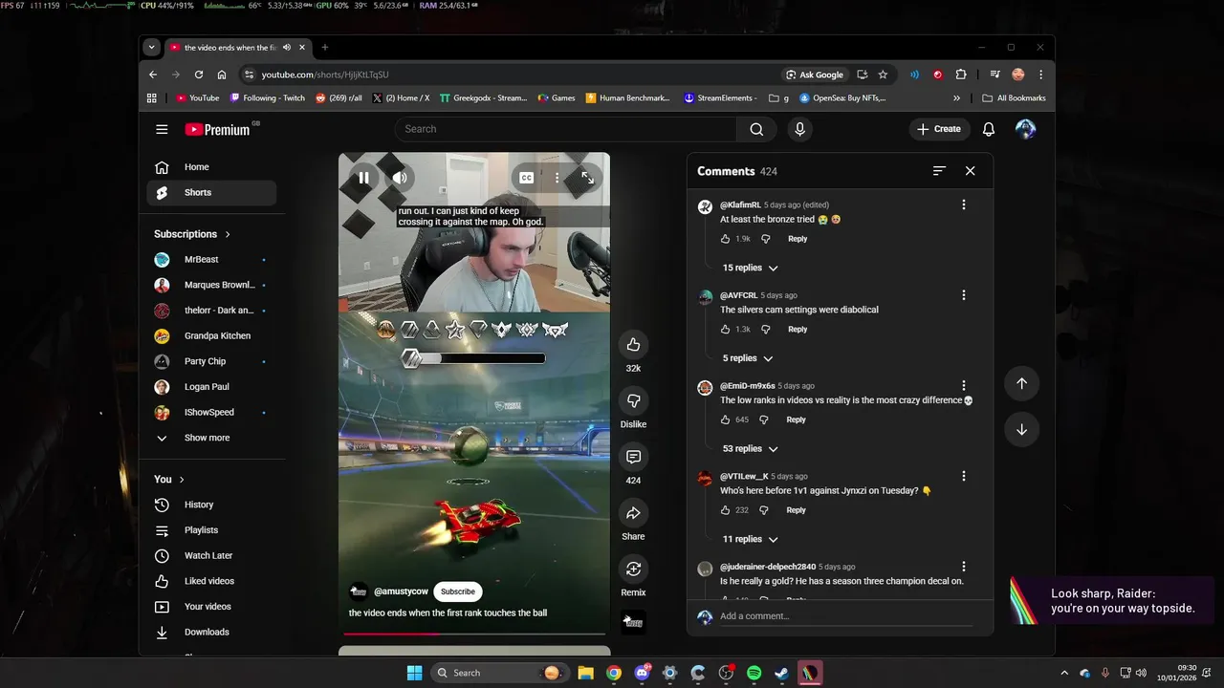Open the YouTube account avatar menu
Image resolution: width=1224 pixels, height=688 pixels.
coord(1025,129)
